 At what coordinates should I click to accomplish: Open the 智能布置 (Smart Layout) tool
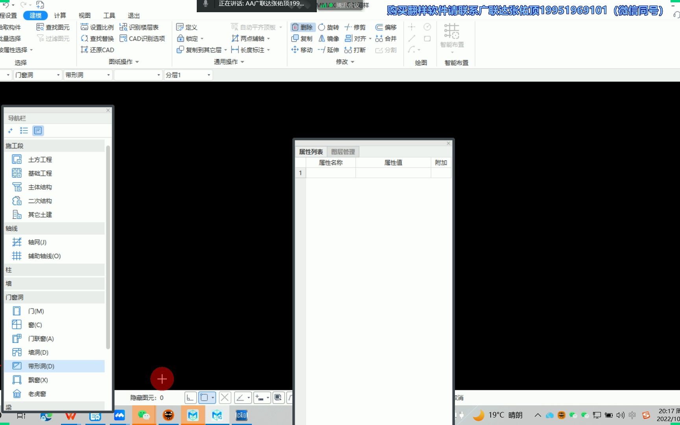(x=451, y=38)
